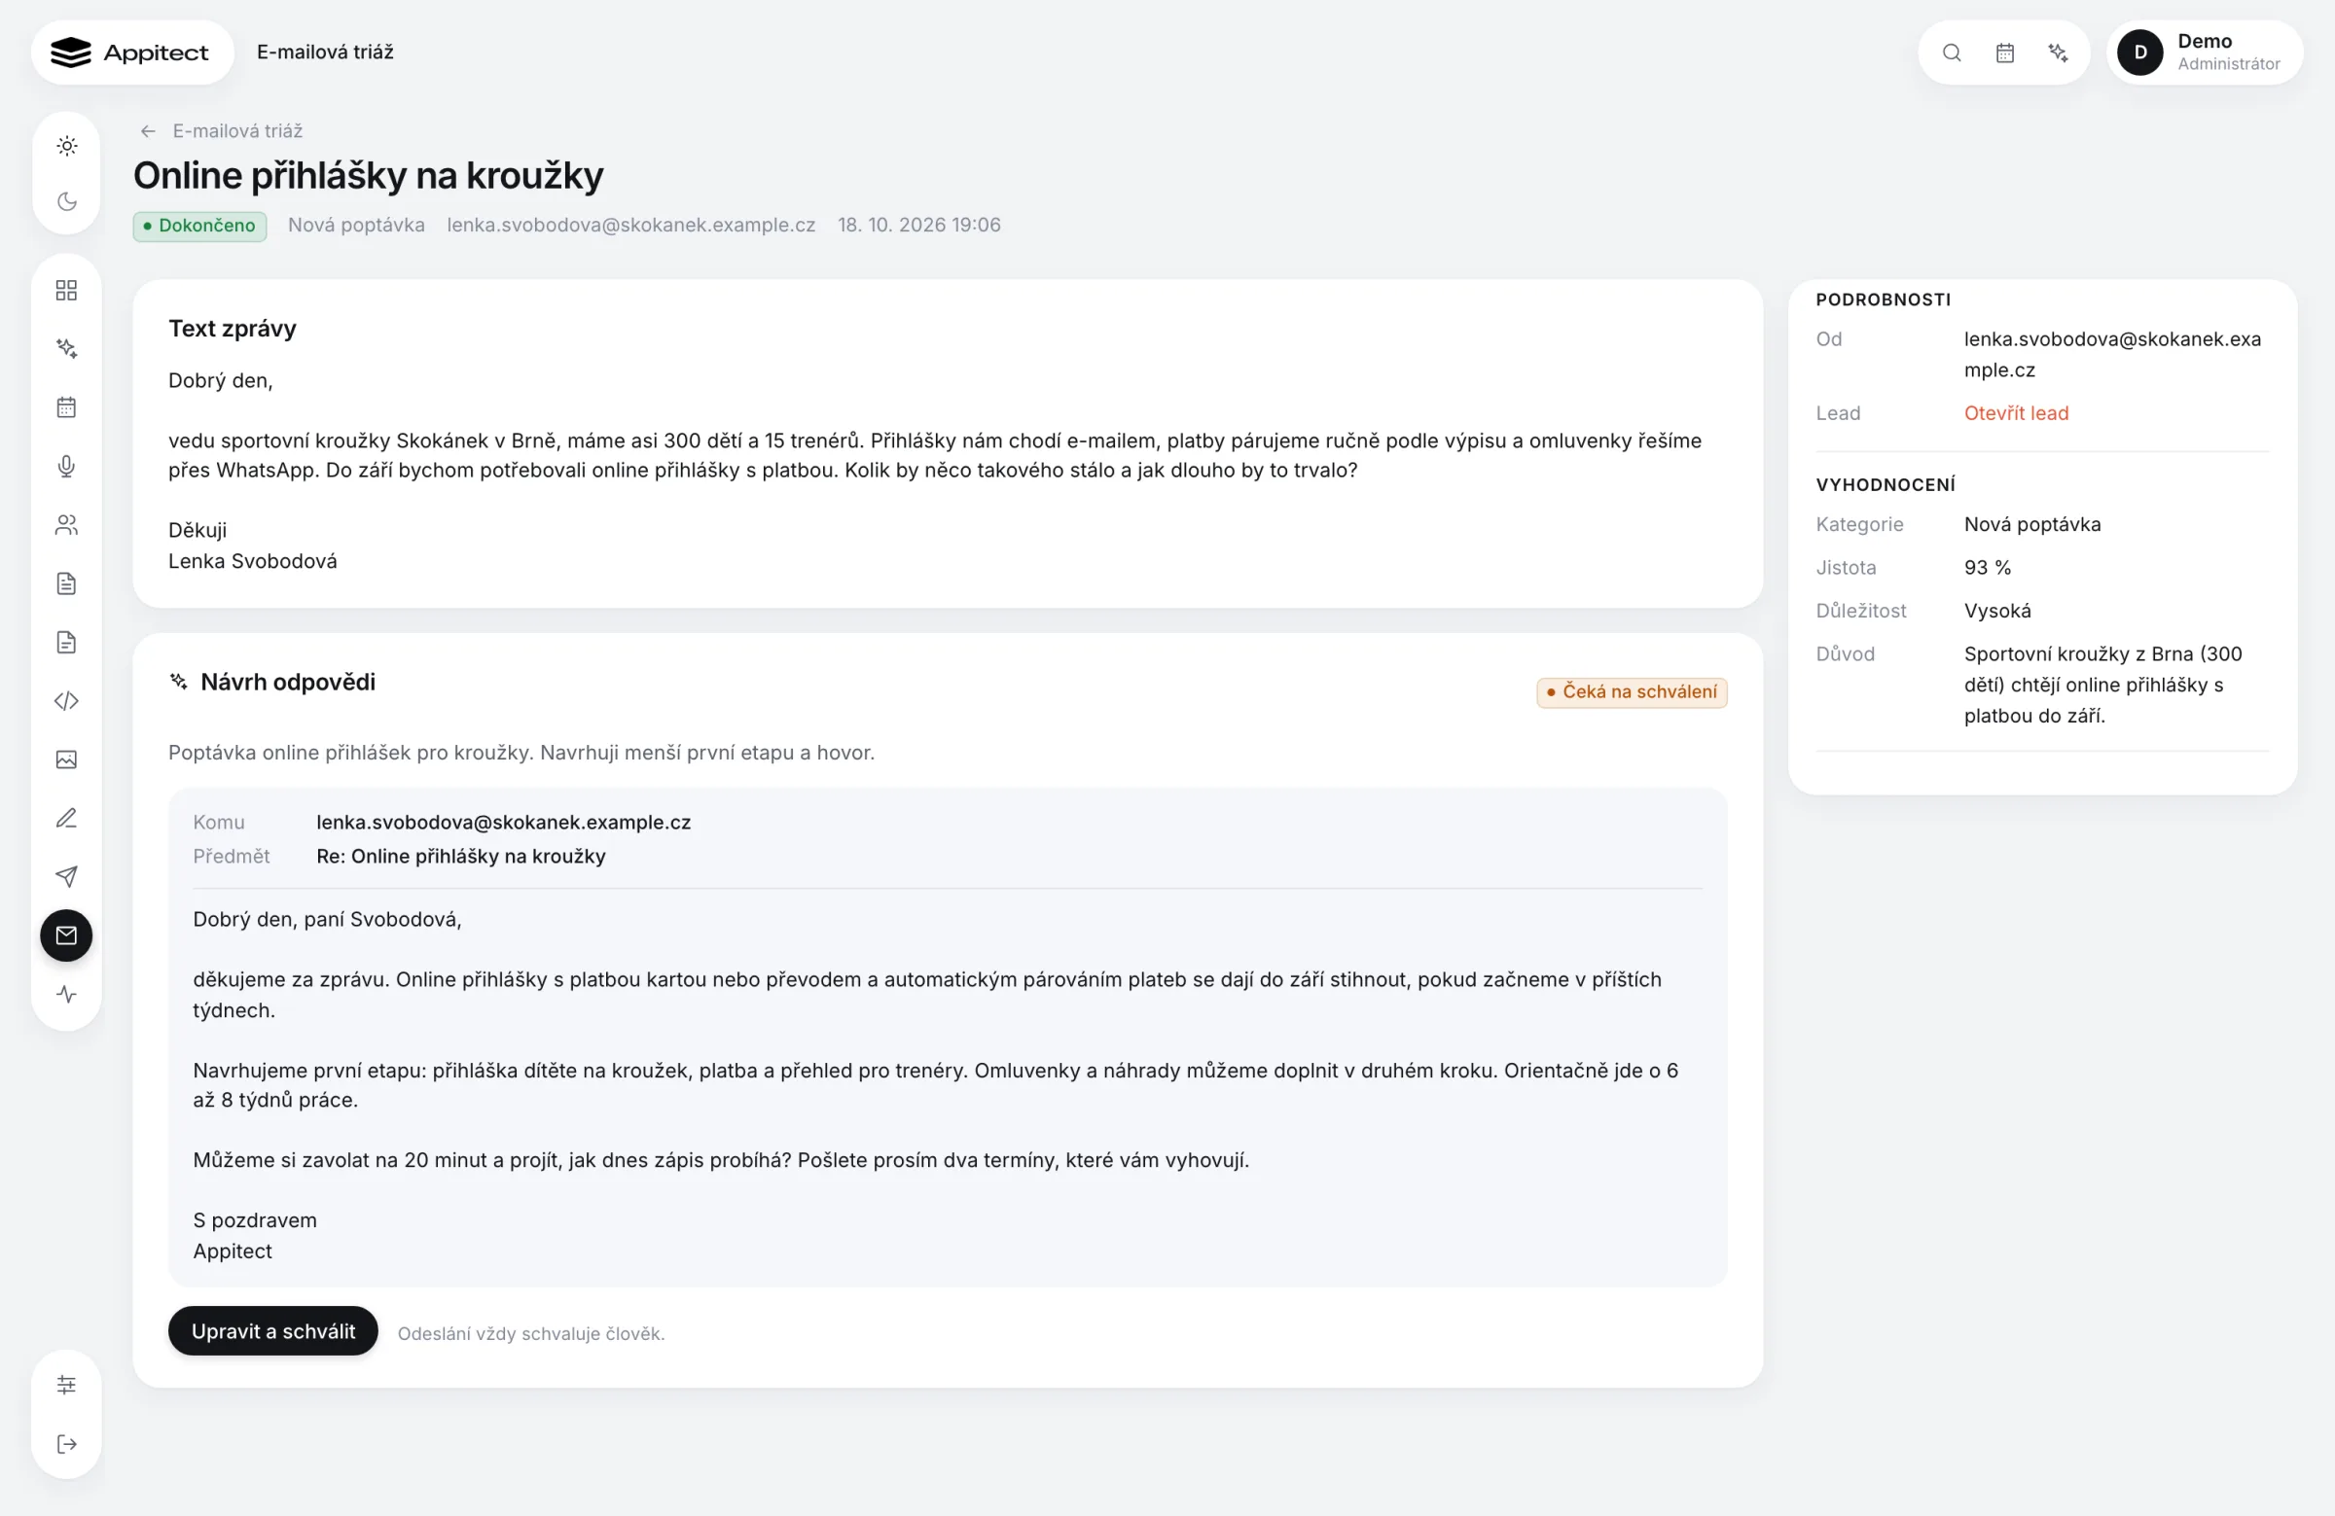Open the calendar icon in top bar
This screenshot has width=2335, height=1516.
click(2004, 53)
